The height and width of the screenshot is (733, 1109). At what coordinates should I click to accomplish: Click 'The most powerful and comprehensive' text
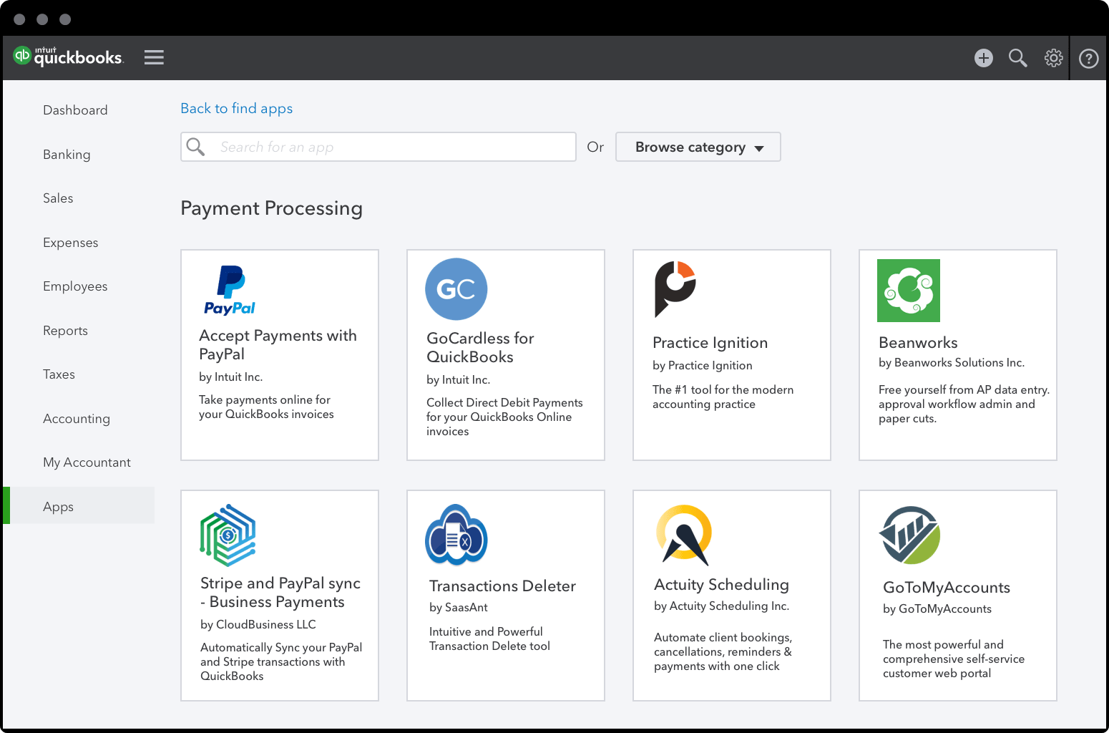point(953,659)
